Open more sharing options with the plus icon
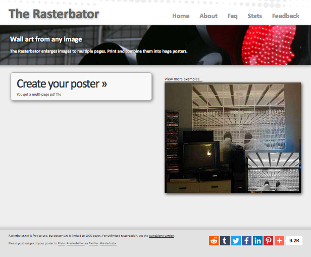 pos(280,240)
